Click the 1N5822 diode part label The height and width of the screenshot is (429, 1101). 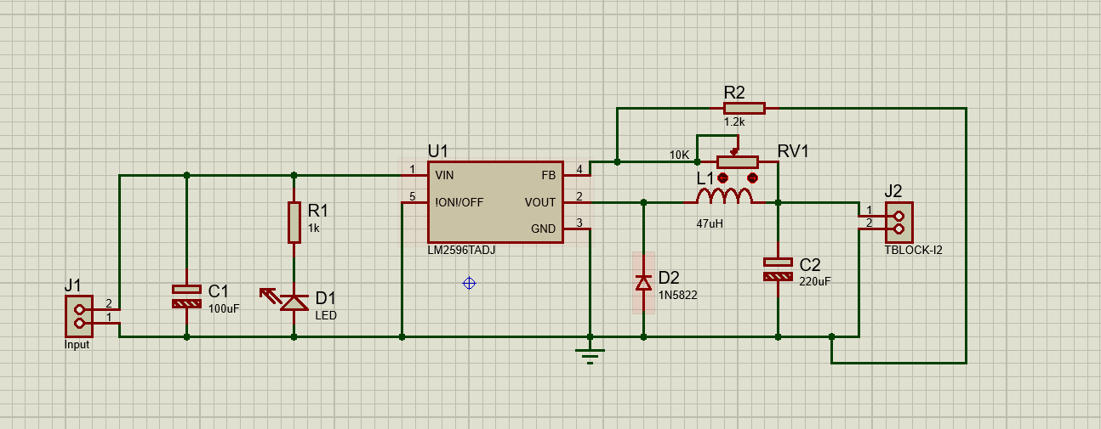[x=677, y=295]
